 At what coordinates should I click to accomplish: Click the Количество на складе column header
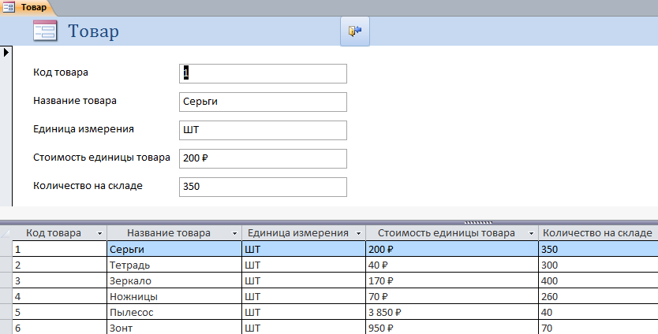coord(598,233)
